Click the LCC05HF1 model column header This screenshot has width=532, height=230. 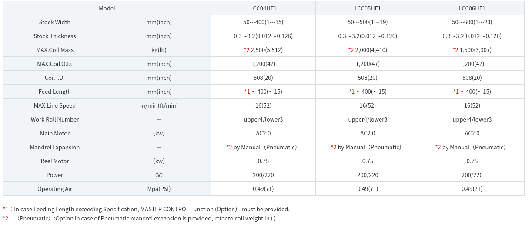pos(368,8)
